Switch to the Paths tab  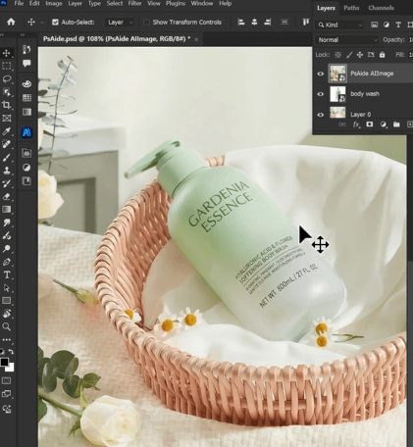click(351, 8)
